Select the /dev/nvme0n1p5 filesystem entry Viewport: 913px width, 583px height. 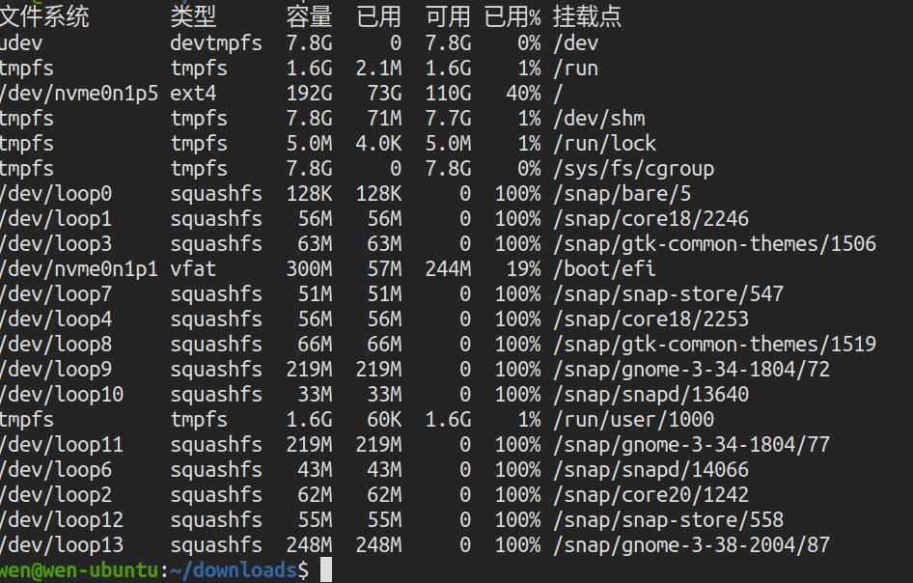pyautogui.click(x=79, y=93)
